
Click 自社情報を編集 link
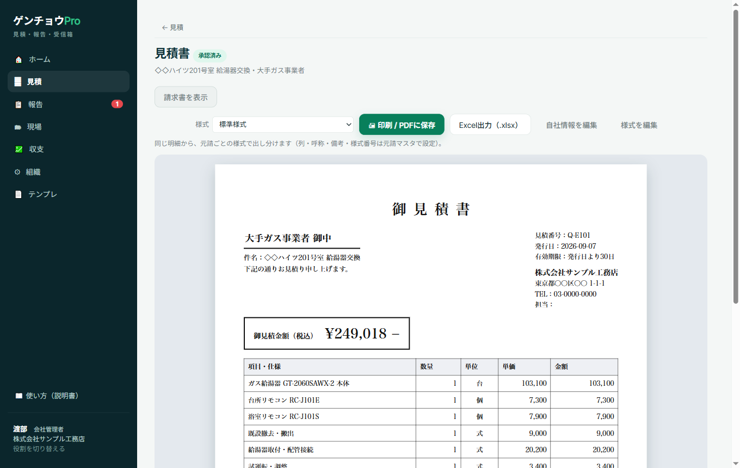[x=571, y=125]
